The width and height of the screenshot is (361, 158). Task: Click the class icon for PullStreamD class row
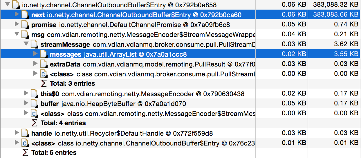tap(44, 74)
